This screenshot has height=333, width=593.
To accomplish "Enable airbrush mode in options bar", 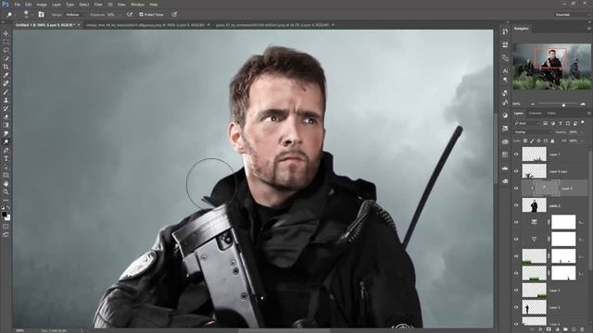I will pos(130,15).
